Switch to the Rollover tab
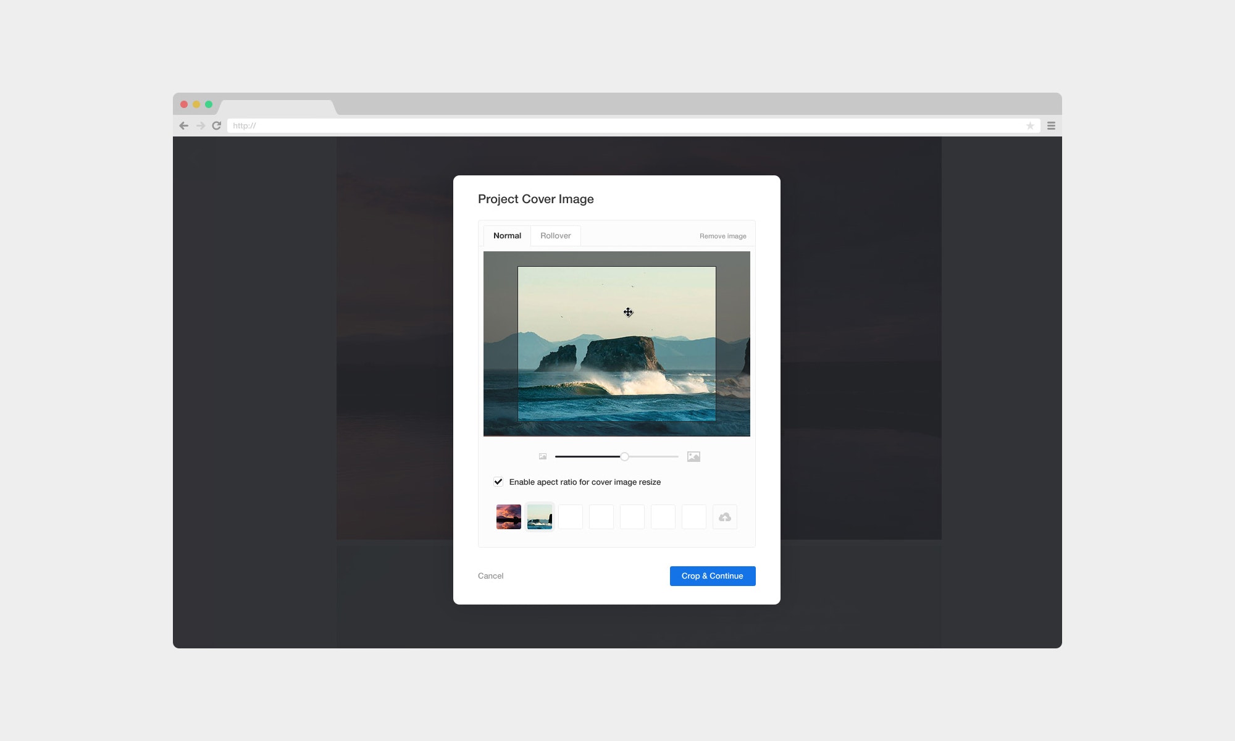This screenshot has height=741, width=1235. coord(555,236)
